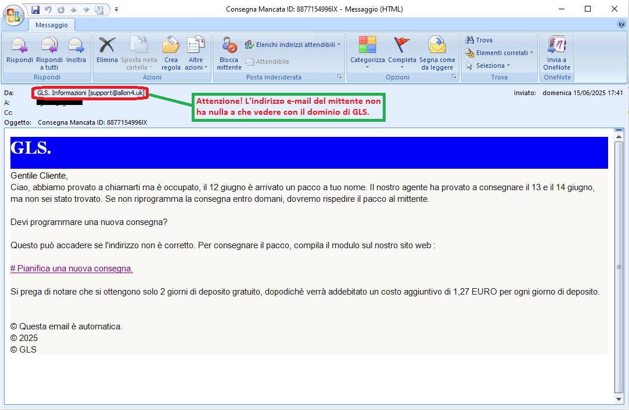
Task: Expand the Elementi correlati dropdown
Action: click(499, 53)
